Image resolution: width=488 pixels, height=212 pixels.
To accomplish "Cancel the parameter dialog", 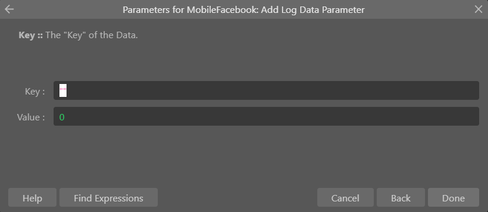I will (345, 197).
